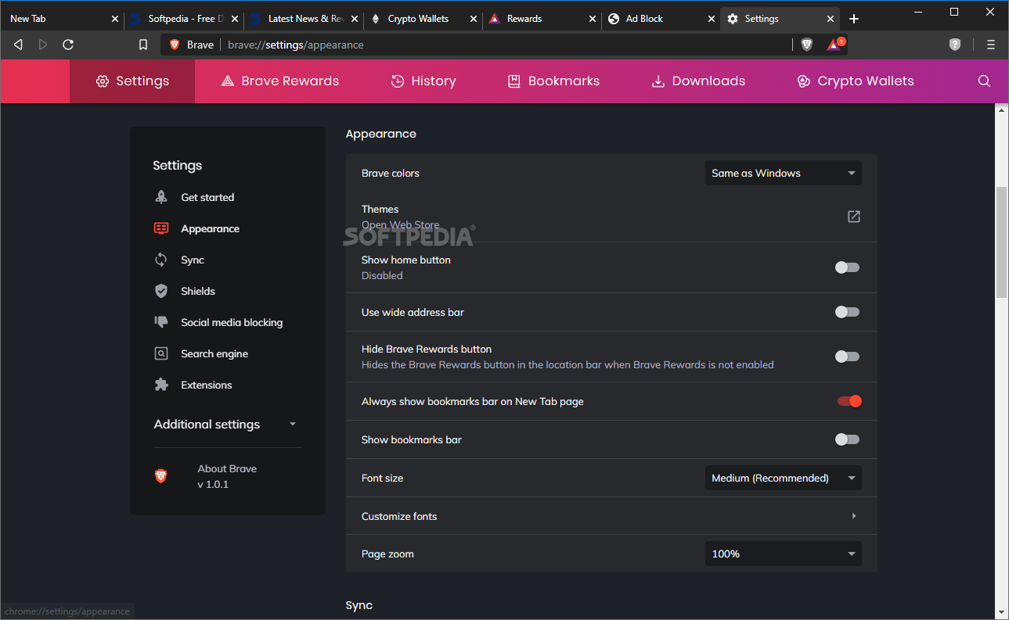This screenshot has height=620, width=1009.
Task: Open Bookmarks in the top navigation
Action: click(x=553, y=81)
